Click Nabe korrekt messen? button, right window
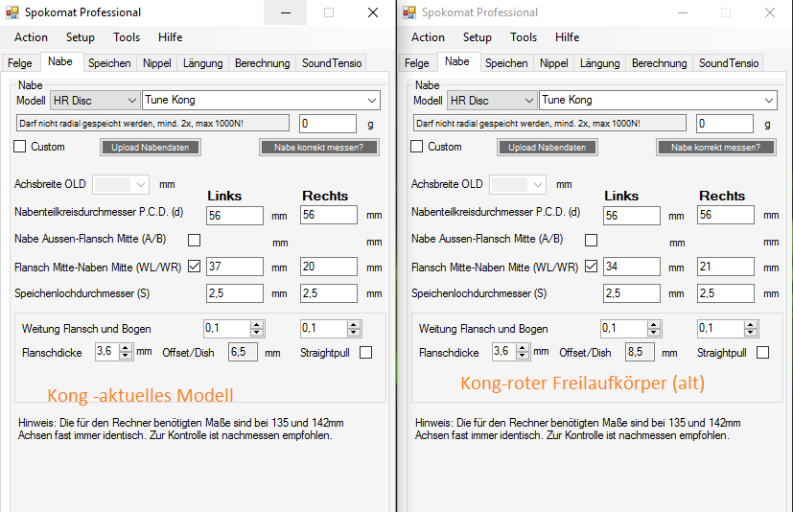 pyautogui.click(x=716, y=148)
